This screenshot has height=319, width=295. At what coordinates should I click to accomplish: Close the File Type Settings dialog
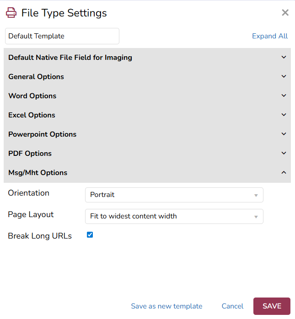285,13
